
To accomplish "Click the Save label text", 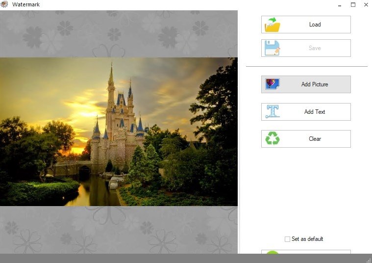I will [315, 48].
